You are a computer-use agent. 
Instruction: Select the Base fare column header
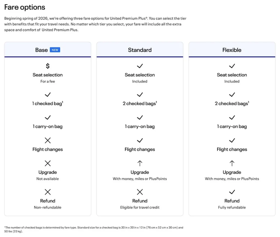click(x=42, y=50)
